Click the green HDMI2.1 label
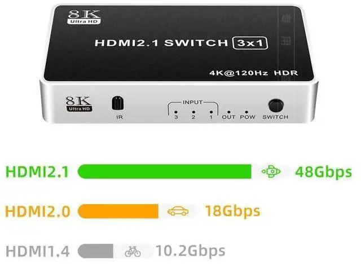Image resolution: width=361 pixels, height=264 pixels. pyautogui.click(x=37, y=171)
